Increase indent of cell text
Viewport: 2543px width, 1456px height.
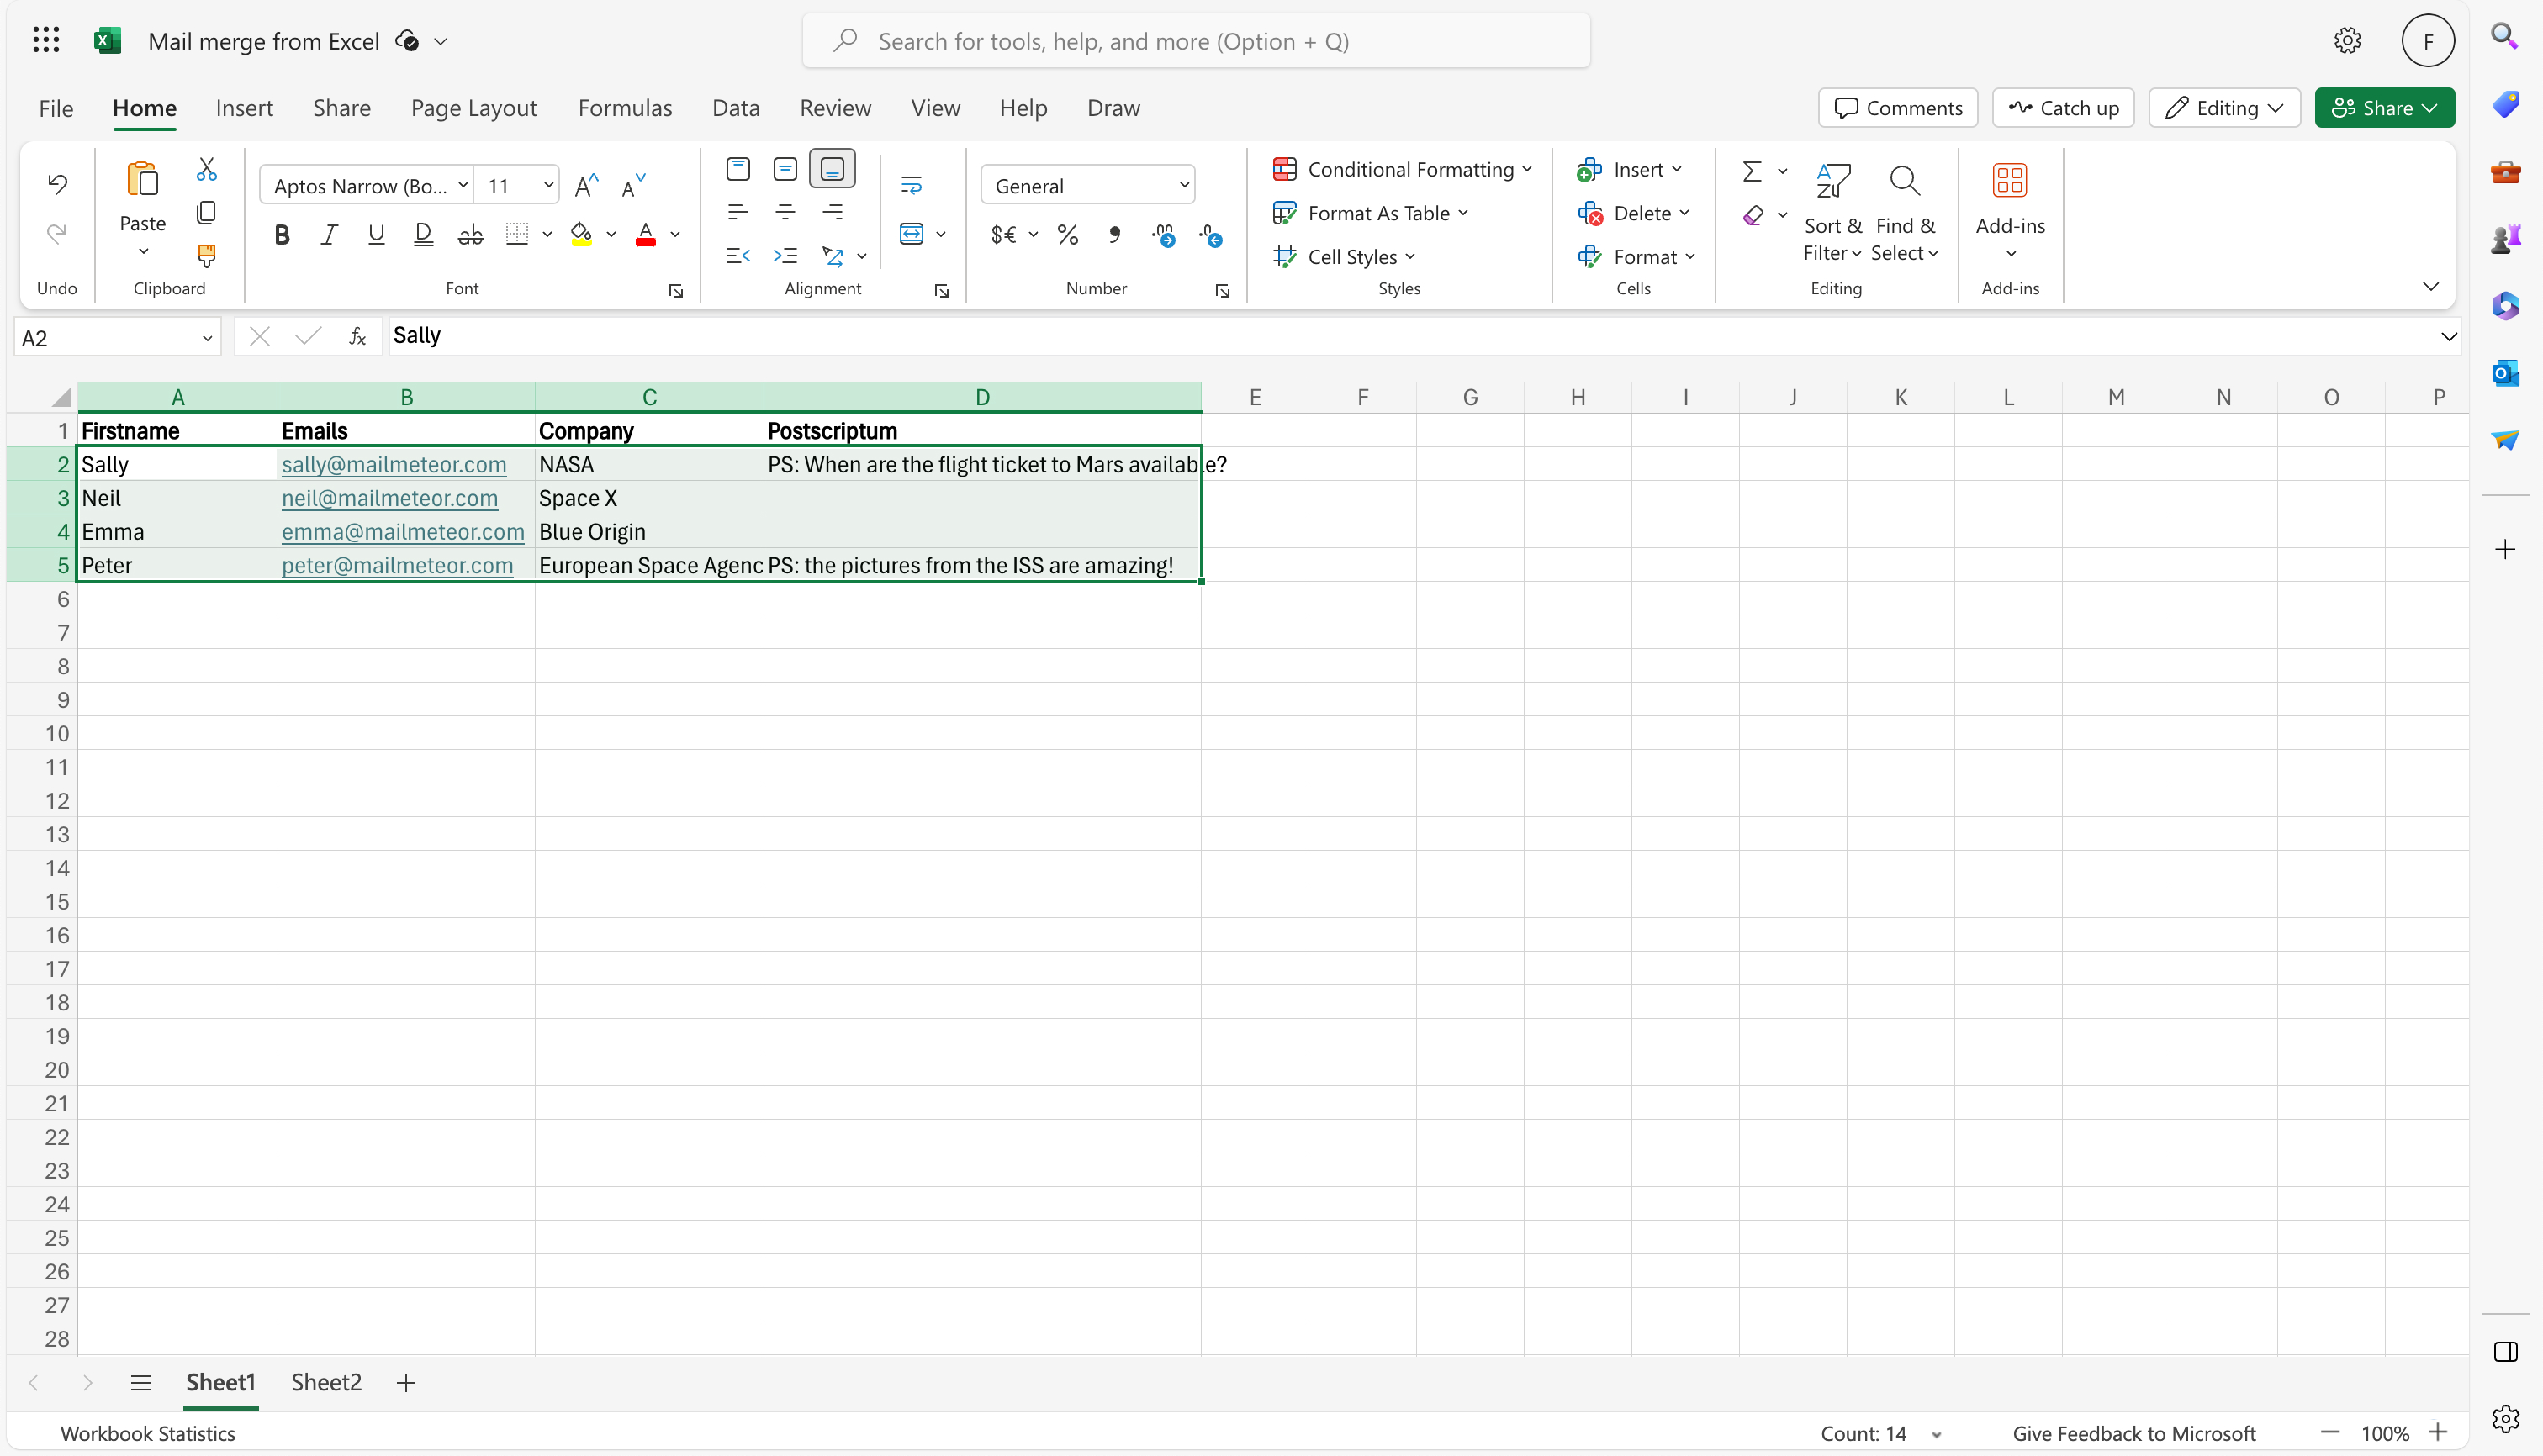(785, 256)
